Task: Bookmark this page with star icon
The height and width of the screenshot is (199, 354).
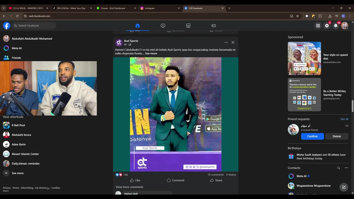Action: (298, 16)
